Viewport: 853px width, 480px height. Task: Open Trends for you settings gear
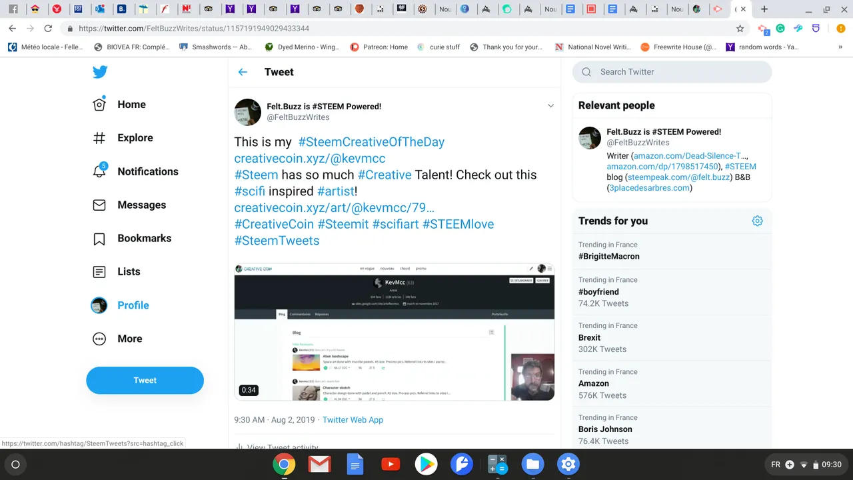click(757, 221)
